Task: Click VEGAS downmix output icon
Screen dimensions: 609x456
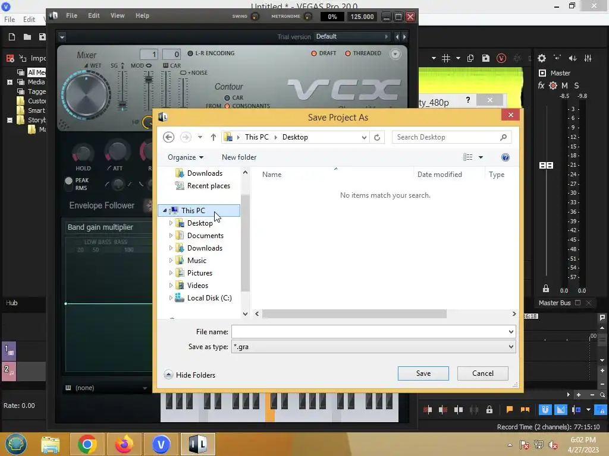Action: point(557,58)
